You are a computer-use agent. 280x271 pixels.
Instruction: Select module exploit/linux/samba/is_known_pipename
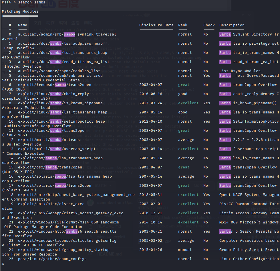coord(60,103)
